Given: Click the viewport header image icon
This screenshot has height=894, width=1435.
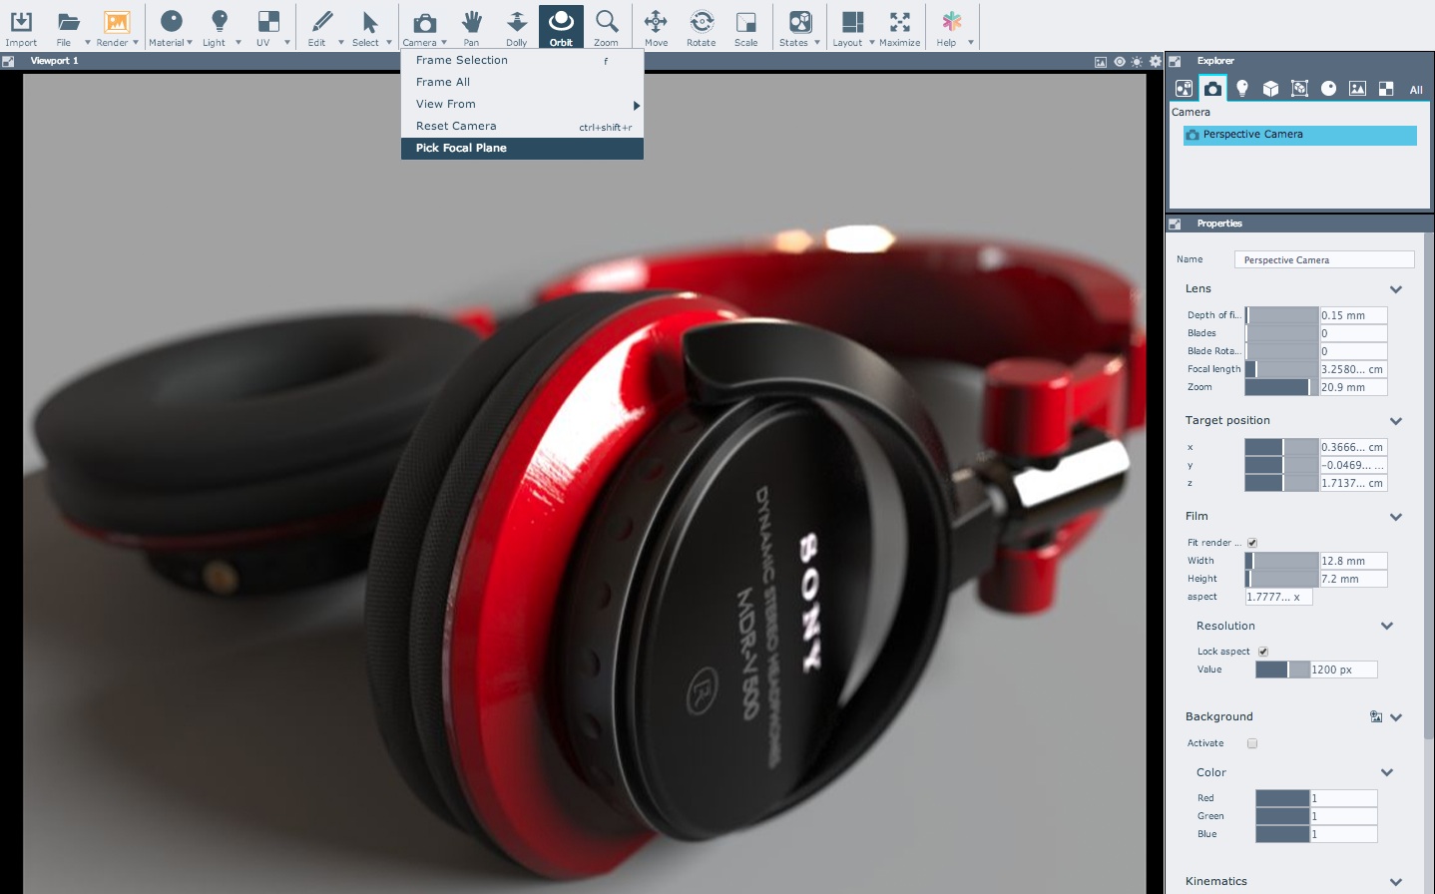Looking at the screenshot, I should (x=1101, y=62).
